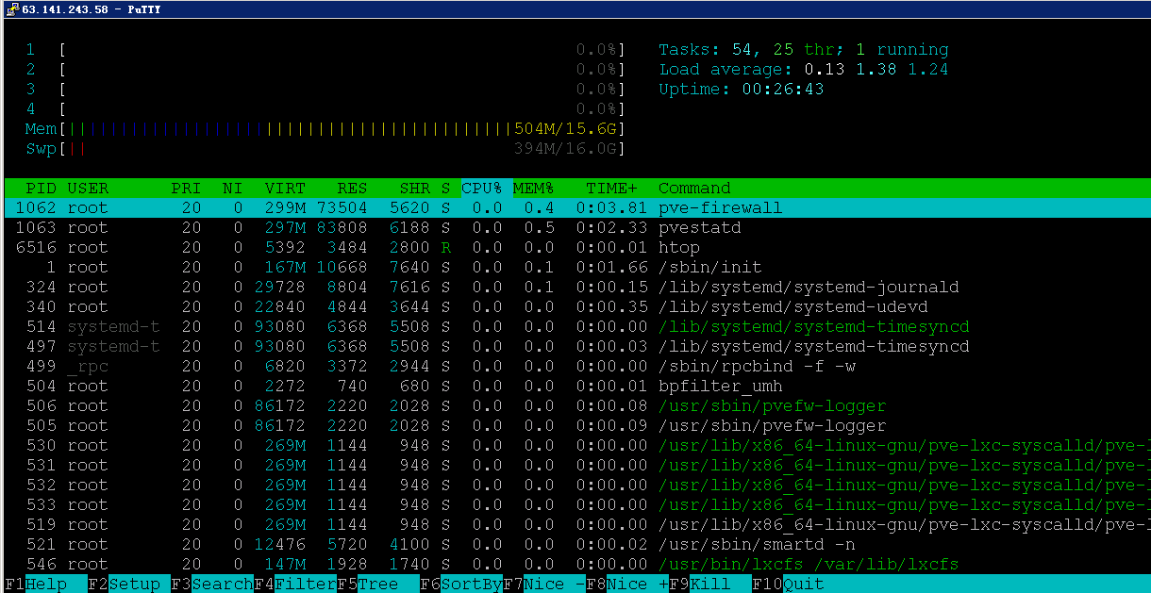Sort by the VIRT column header
Screen dimensions: 1151x593
point(285,188)
